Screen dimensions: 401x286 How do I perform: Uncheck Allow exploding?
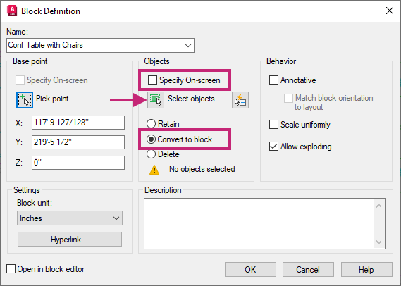[273, 147]
